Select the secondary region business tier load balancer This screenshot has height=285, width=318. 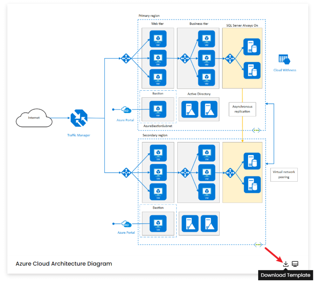(x=185, y=173)
